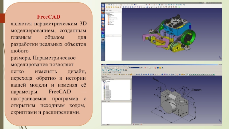Click New document icon in bottom FreeCAD window

103,68
